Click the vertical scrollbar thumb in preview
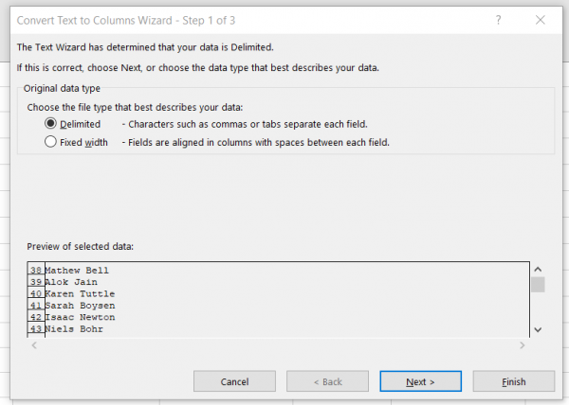The width and height of the screenshot is (569, 405). pos(538,285)
